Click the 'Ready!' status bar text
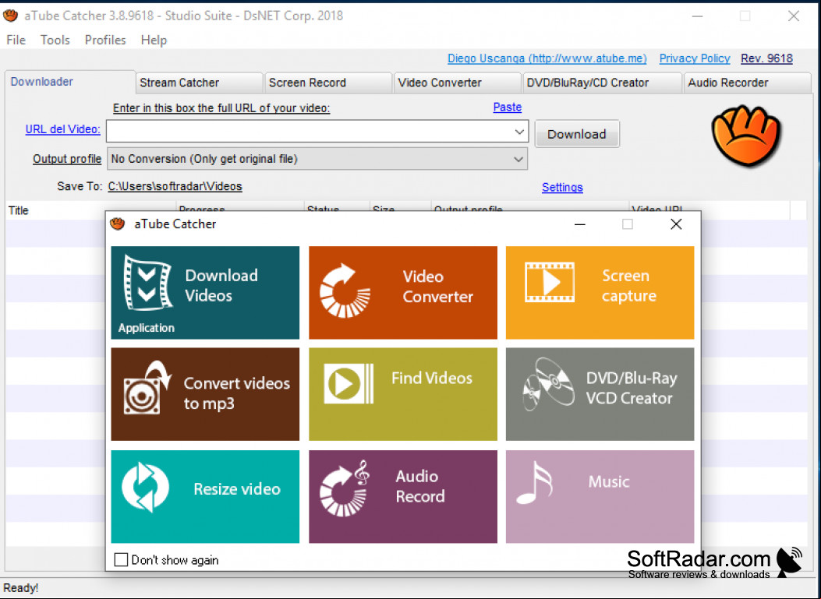This screenshot has width=821, height=599. tap(21, 588)
